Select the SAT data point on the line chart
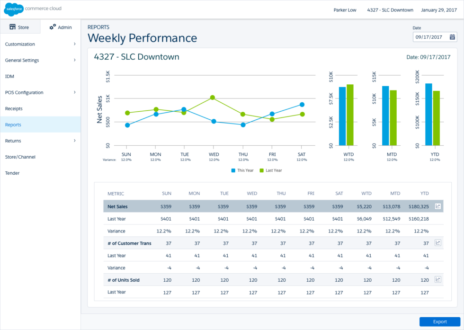Viewport: 464px width, 330px height. click(302, 105)
